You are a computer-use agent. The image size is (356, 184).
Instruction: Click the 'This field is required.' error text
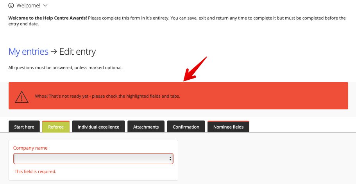click(x=36, y=171)
